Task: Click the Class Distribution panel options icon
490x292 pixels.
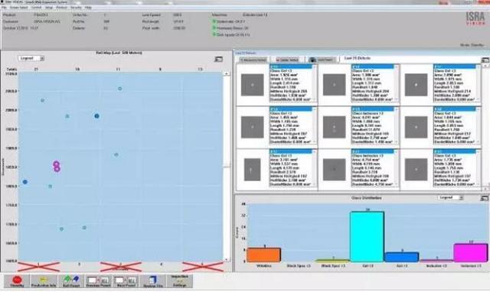Action: coord(484,198)
